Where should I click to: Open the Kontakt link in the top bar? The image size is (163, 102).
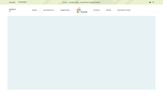[x=12, y=2]
